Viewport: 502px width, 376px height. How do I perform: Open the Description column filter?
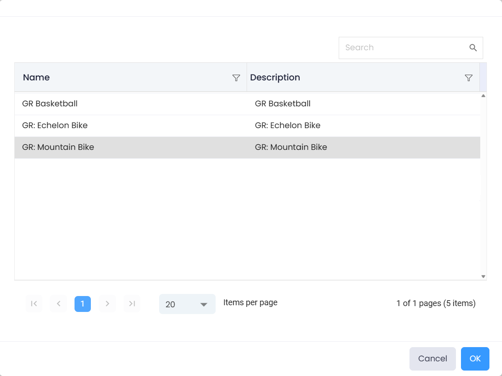pyautogui.click(x=469, y=78)
